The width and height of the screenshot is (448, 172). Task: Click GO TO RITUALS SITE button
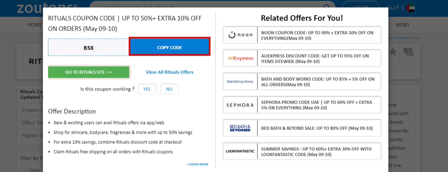tap(89, 72)
